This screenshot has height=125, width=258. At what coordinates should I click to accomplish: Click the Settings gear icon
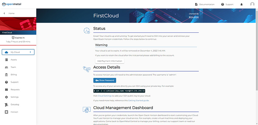6,97
